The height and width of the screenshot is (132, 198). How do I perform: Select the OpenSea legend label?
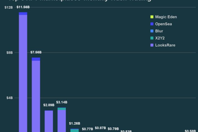[x=163, y=24]
